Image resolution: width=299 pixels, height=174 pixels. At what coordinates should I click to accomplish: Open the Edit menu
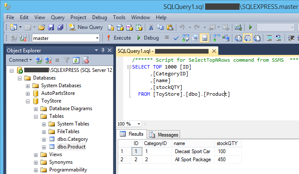tap(24, 17)
